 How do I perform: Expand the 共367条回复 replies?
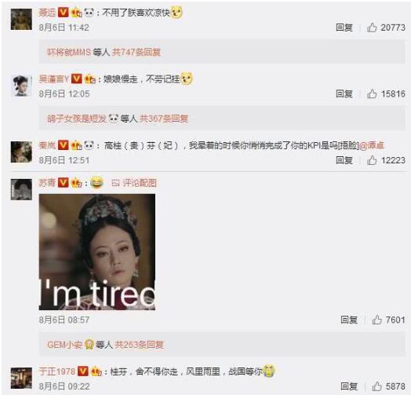point(164,119)
